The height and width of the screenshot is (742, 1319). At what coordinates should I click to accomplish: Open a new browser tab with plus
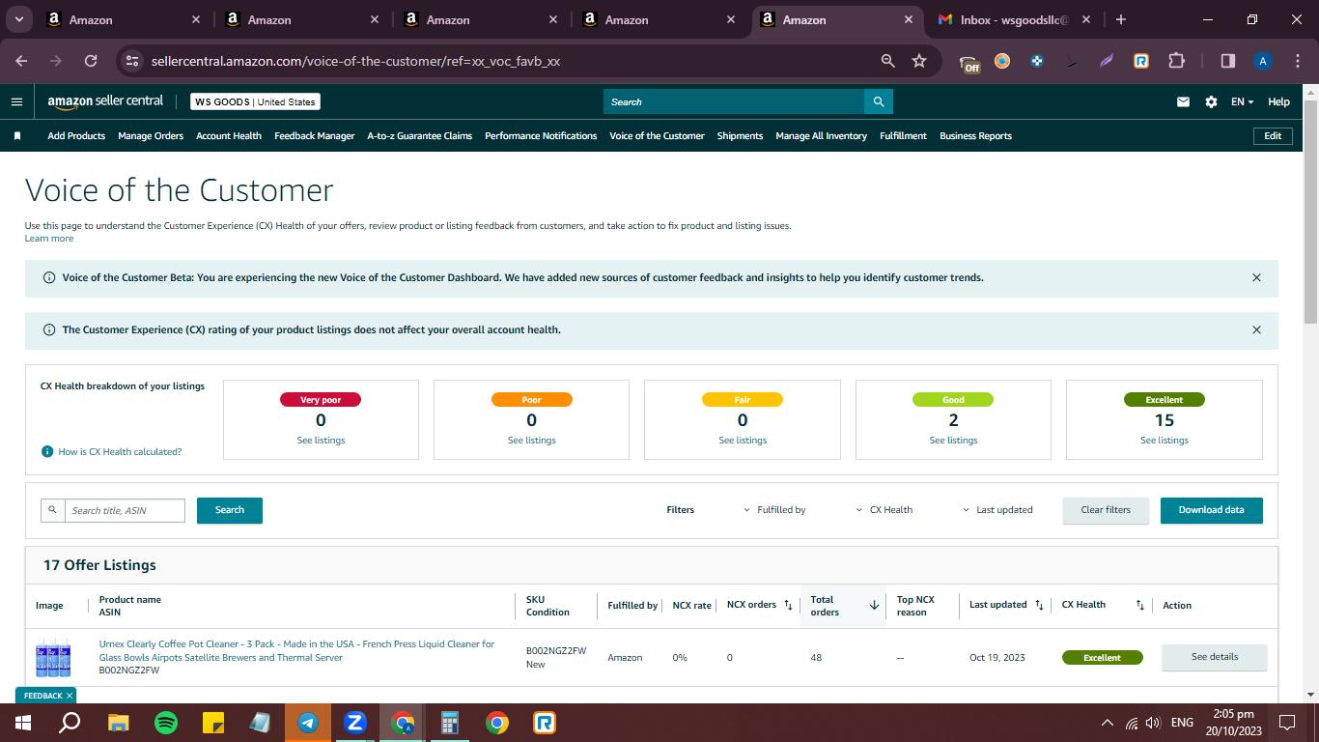point(1120,19)
